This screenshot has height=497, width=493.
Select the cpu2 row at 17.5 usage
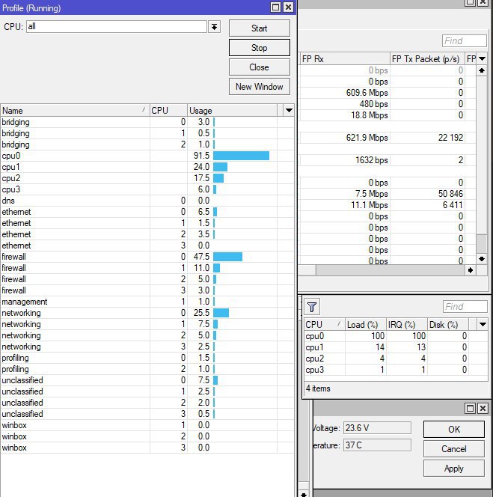click(x=147, y=178)
